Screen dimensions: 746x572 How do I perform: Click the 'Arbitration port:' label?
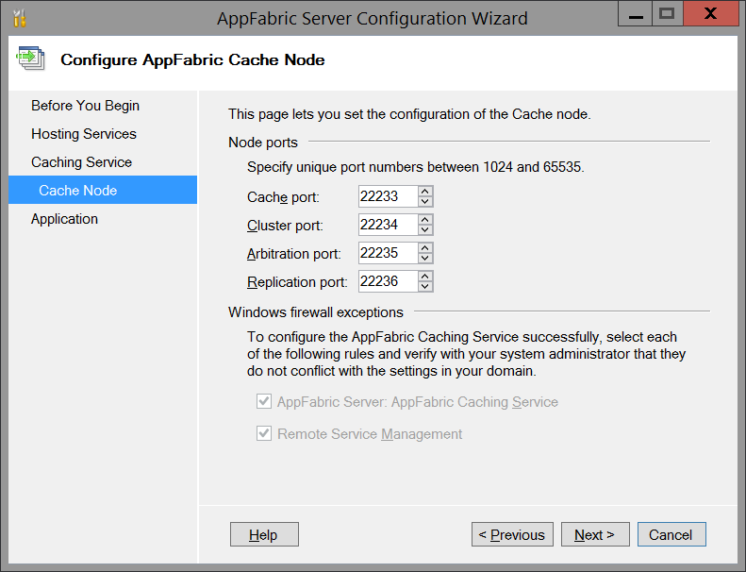[x=294, y=253]
